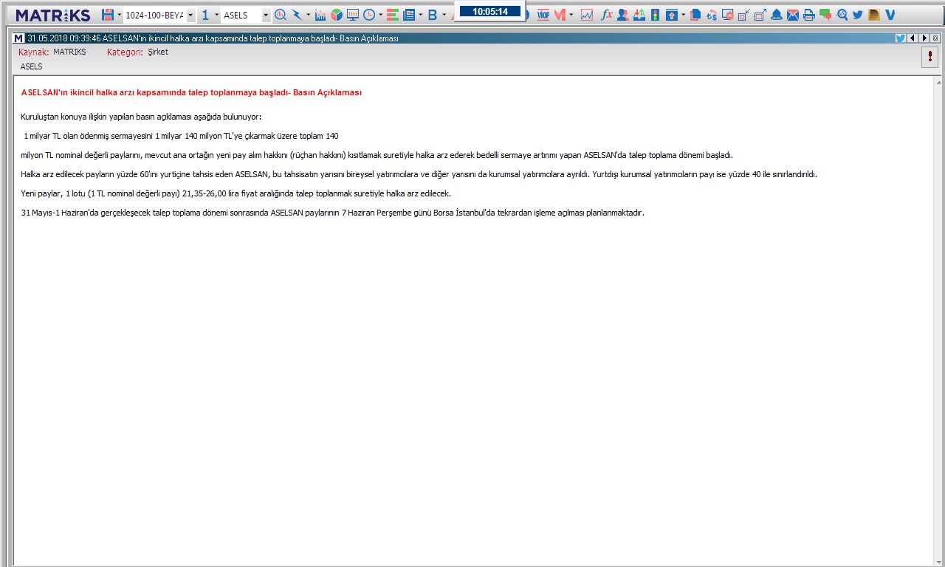Screen dimensions: 945x567
Task: Click the shrink window arrow icon
Action: pyautogui.click(x=744, y=16)
